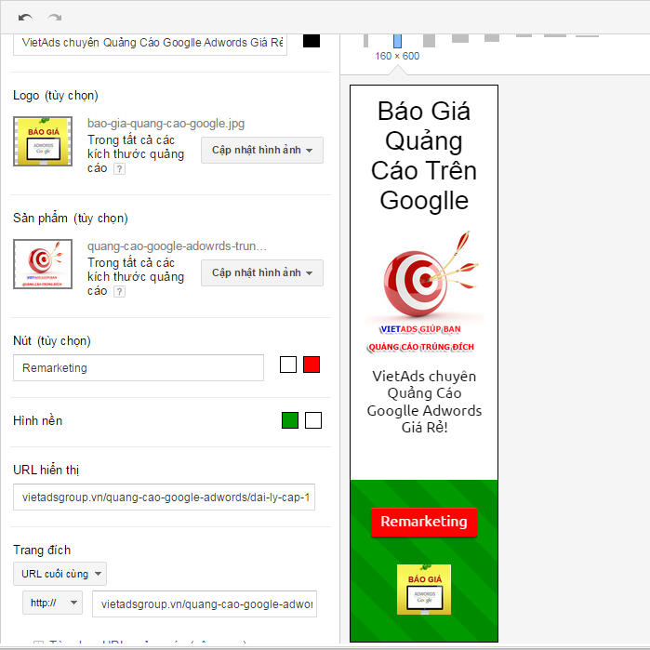
Task: Select the 160 × 600 ad size icon
Action: (397, 41)
